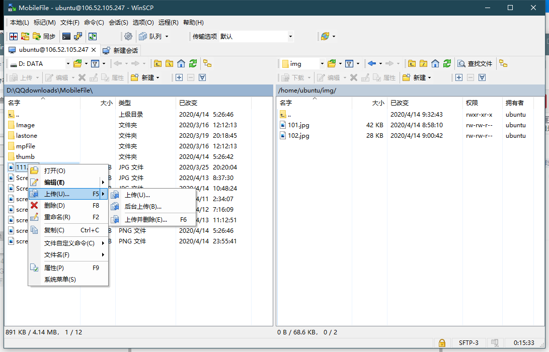Select Background Upload (后台上传) in submenu
Image resolution: width=549 pixels, height=352 pixels.
[x=152, y=207]
